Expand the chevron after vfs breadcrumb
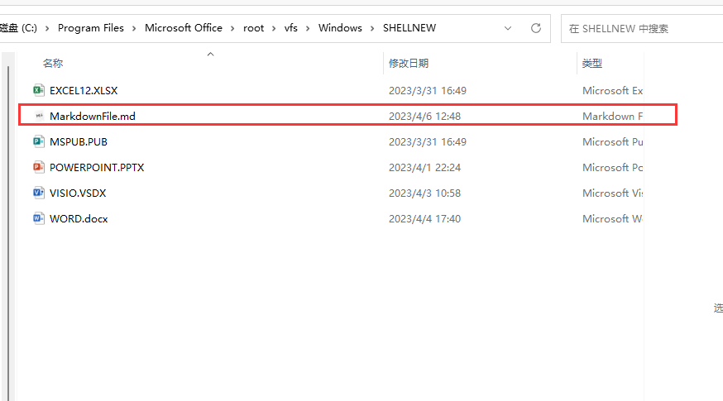This screenshot has height=401, width=723. 308,29
